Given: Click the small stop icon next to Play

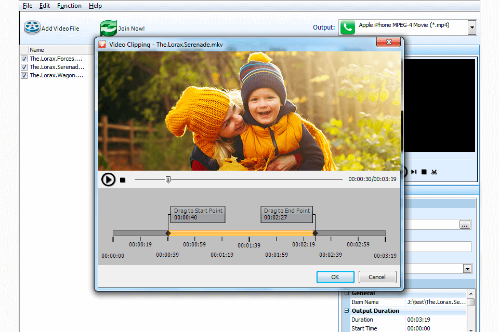Looking at the screenshot, I should pos(123,179).
